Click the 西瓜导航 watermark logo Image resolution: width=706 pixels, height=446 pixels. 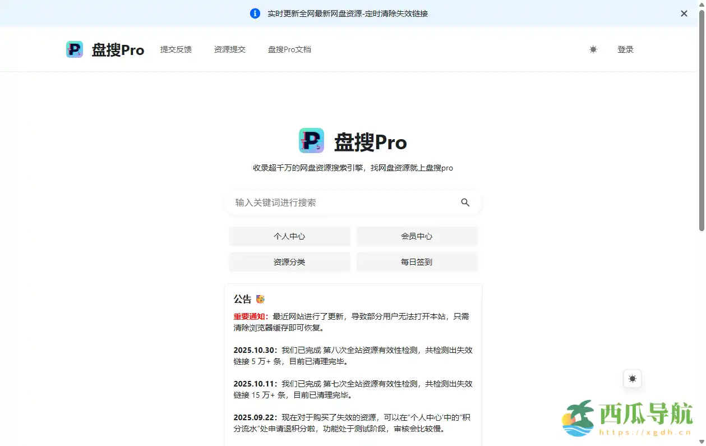pyautogui.click(x=578, y=417)
